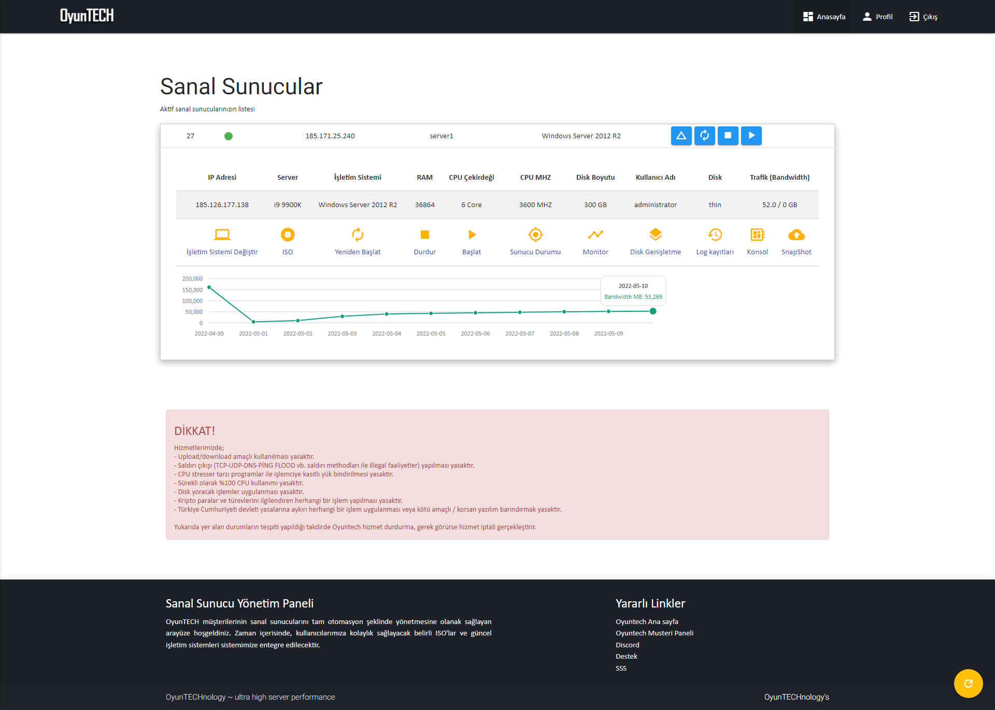Image resolution: width=995 pixels, height=710 pixels.
Task: Click the Başlat text link
Action: (x=472, y=252)
